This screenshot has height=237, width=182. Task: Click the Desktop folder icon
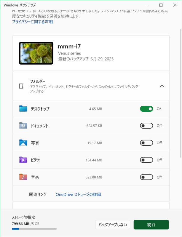[23, 109]
